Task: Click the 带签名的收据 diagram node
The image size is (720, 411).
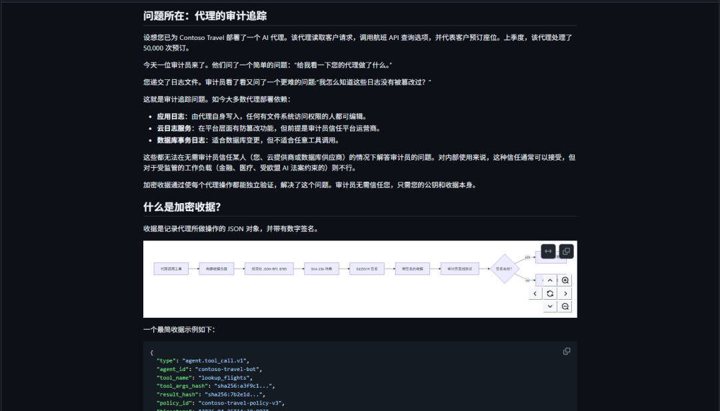Action: (413, 269)
